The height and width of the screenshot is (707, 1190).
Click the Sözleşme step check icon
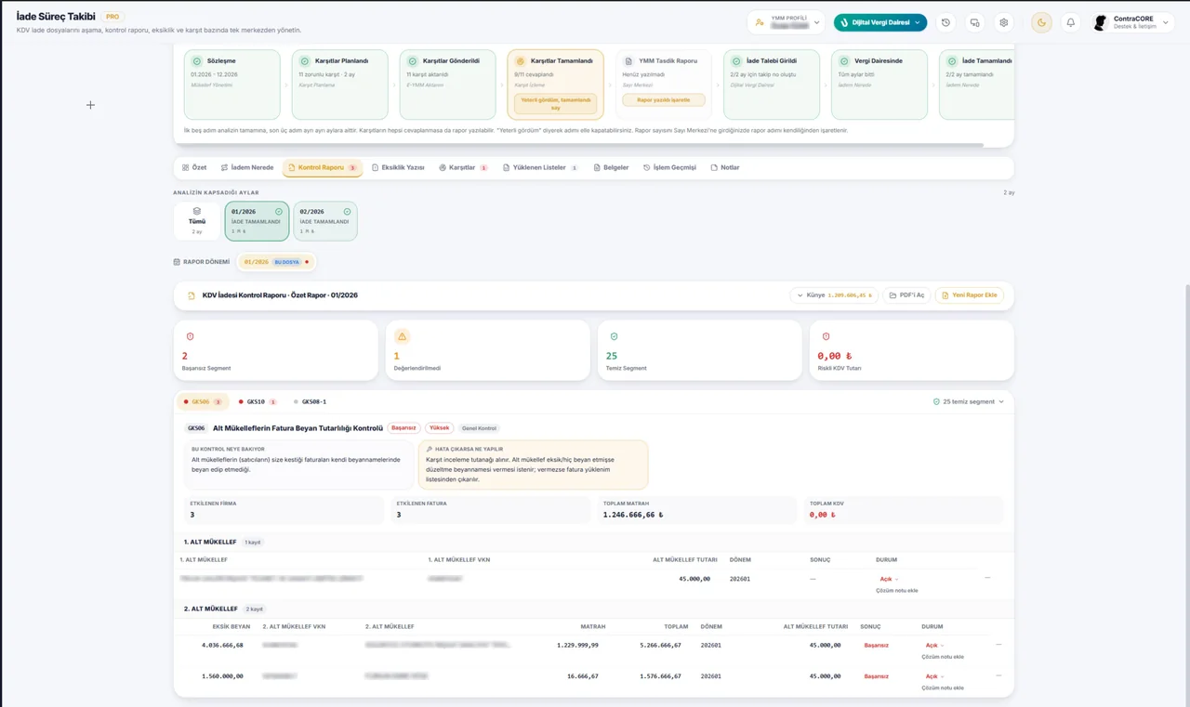pos(197,60)
